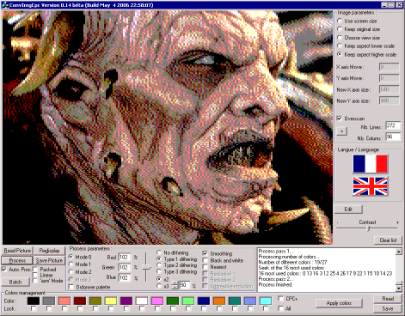The width and height of the screenshot is (405, 316).
Task: Click the log scrollbar up arrow
Action: (399, 252)
